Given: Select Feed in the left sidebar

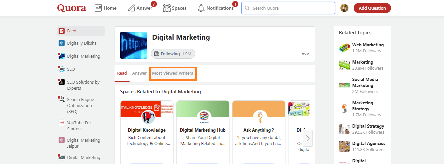Looking at the screenshot, I should (81, 31).
